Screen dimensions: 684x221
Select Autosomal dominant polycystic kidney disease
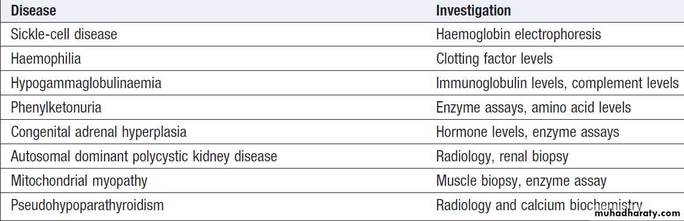pos(144,156)
